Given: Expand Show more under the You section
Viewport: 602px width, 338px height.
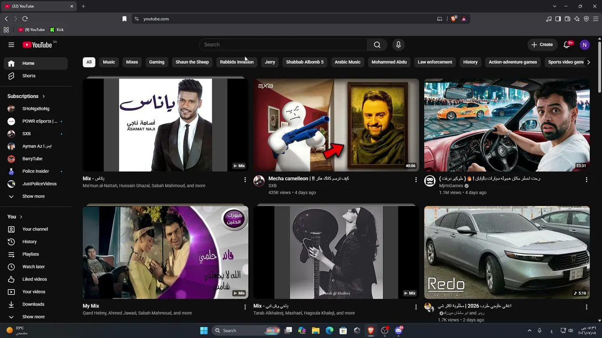Looking at the screenshot, I should click(x=36, y=317).
